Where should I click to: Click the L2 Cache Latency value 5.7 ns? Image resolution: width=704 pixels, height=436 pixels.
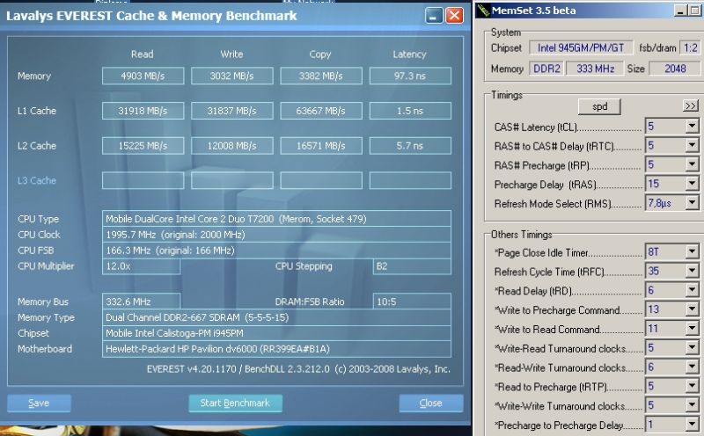pos(410,146)
